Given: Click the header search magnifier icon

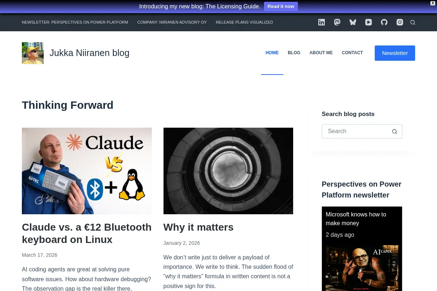Looking at the screenshot, I should tap(413, 23).
